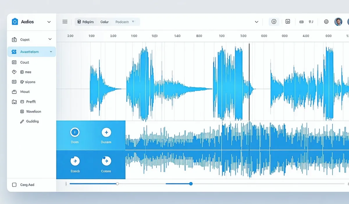349x204 pixels.
Task: Select the mee sidebar label
Action: [28, 72]
